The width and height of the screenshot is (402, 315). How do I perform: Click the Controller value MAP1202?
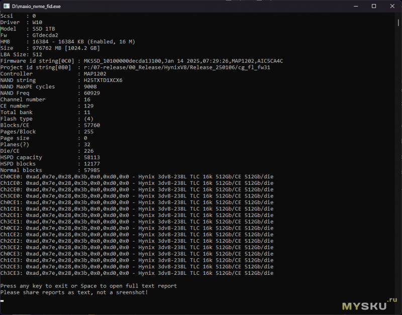click(x=95, y=74)
